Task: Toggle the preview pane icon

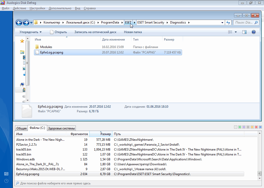Action: [244, 32]
